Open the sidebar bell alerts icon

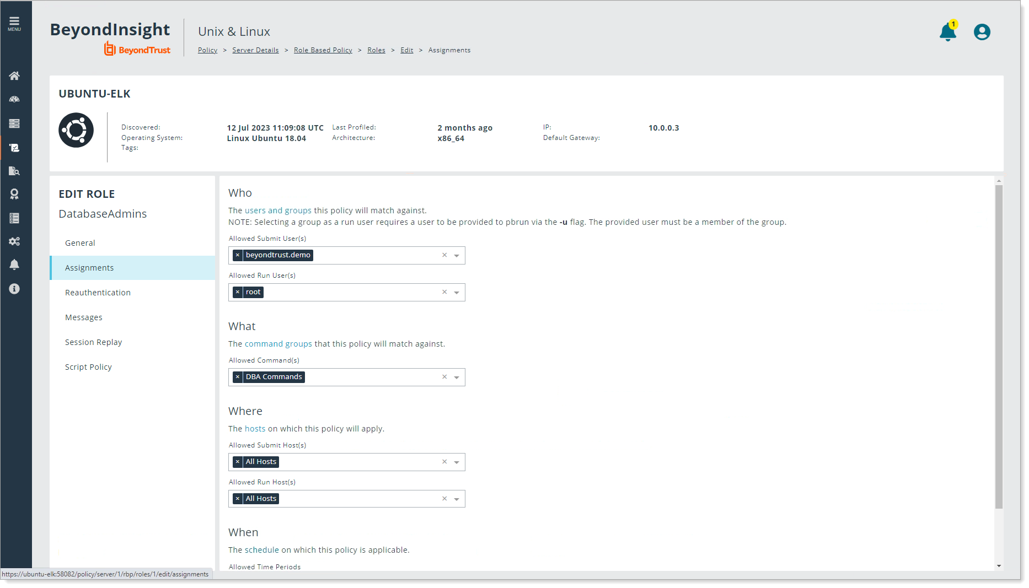14,265
